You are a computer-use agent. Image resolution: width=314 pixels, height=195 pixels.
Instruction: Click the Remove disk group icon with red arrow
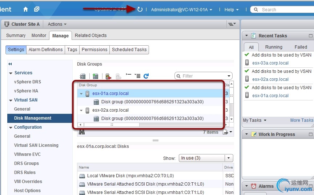(x=108, y=76)
